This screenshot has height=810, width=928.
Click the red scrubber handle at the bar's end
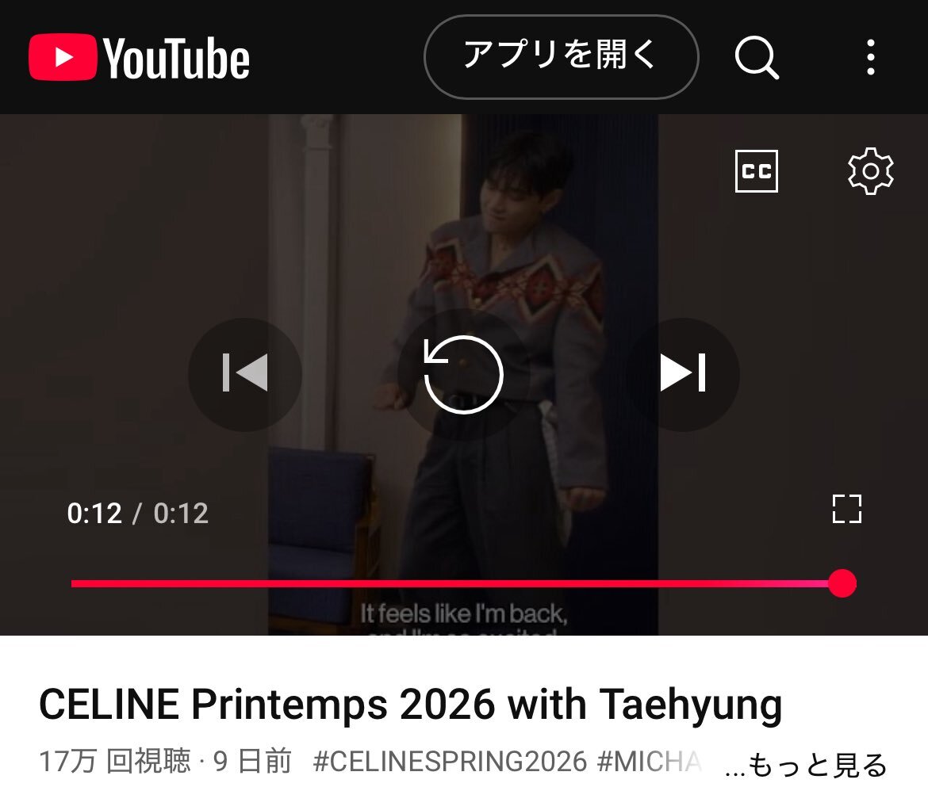842,583
